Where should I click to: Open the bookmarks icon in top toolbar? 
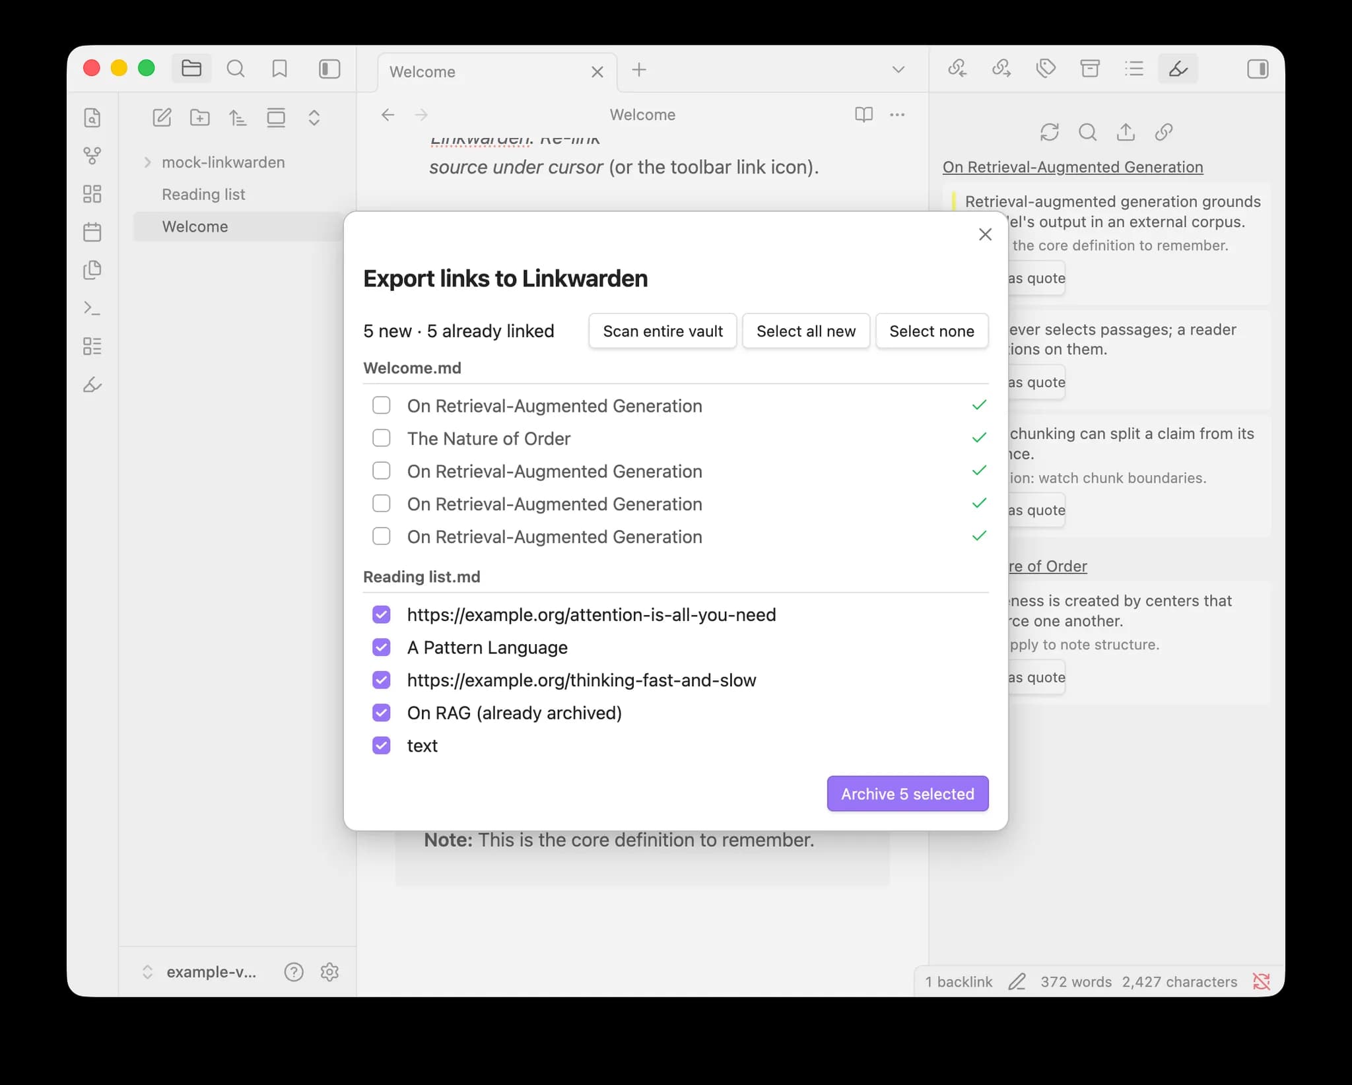(x=279, y=69)
